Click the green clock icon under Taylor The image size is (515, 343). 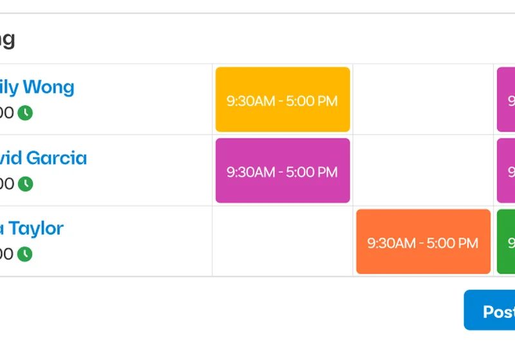(25, 254)
